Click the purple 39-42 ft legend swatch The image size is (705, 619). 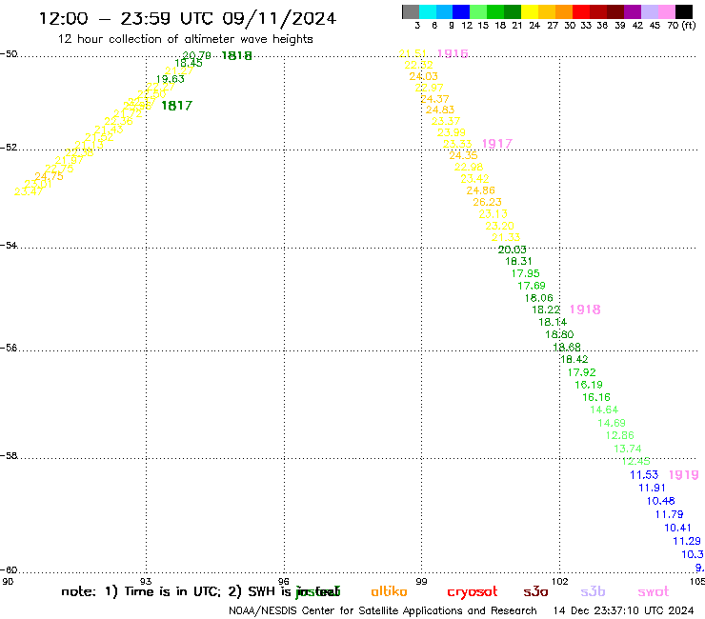(633, 11)
